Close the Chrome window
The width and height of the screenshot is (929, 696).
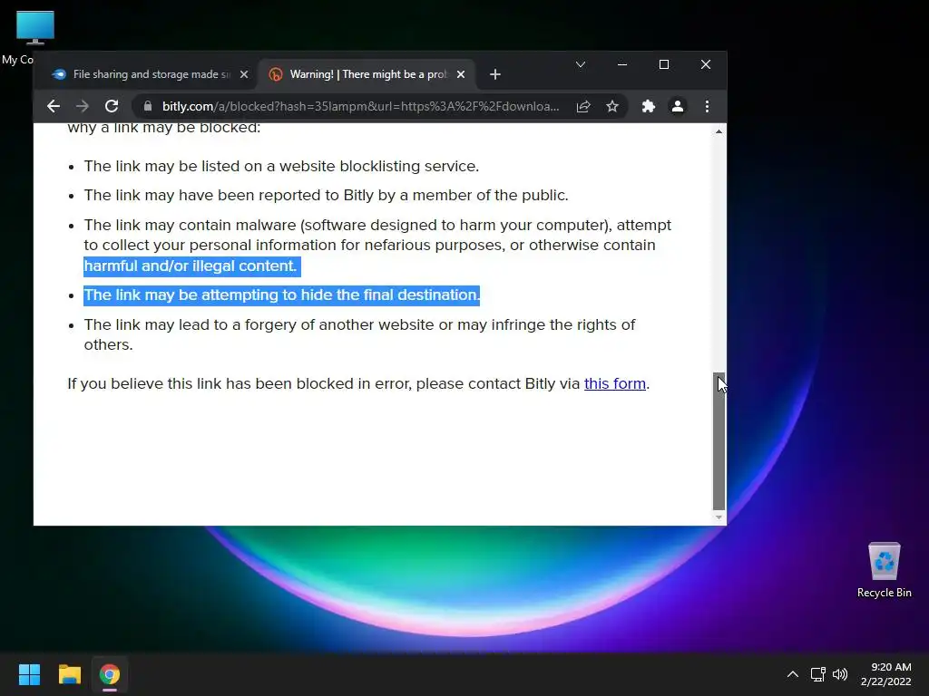706,64
